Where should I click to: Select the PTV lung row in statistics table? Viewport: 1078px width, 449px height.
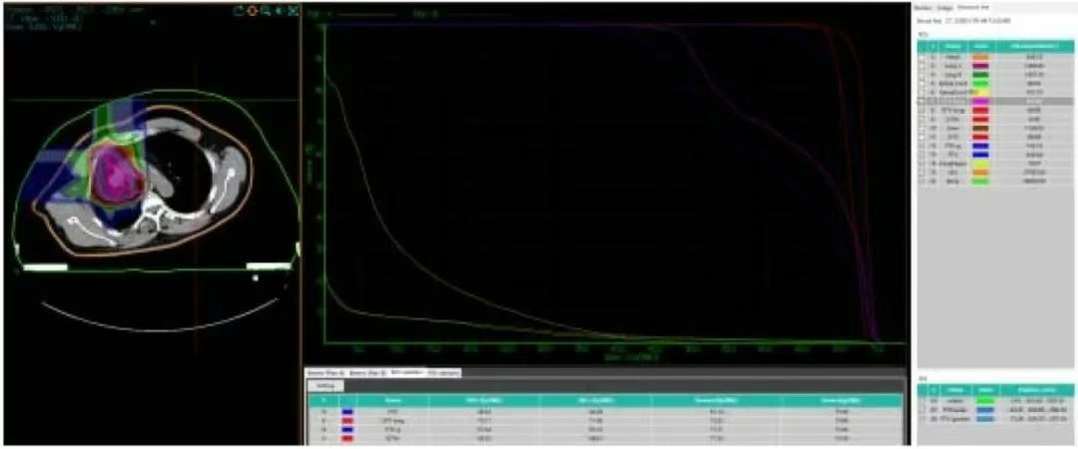(605, 421)
